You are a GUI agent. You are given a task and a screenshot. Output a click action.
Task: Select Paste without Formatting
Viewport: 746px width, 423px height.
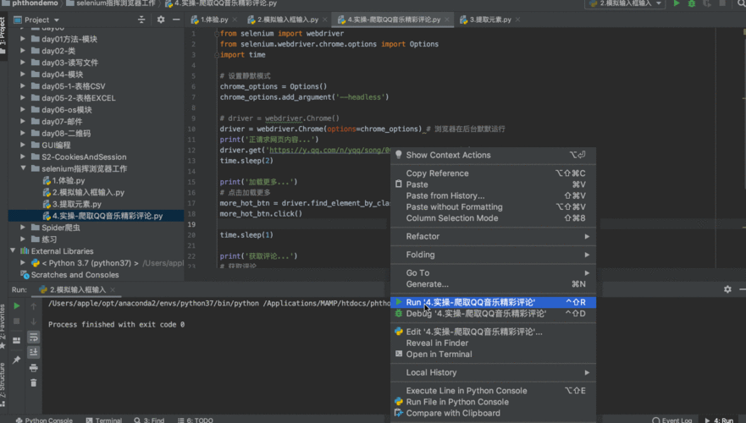coord(493,207)
